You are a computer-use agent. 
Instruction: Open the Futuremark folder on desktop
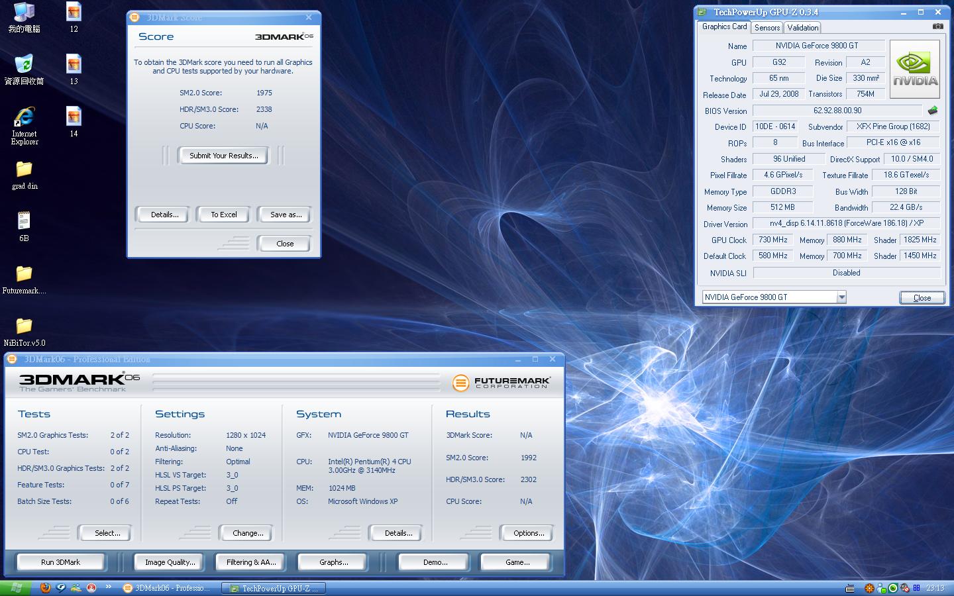24,279
